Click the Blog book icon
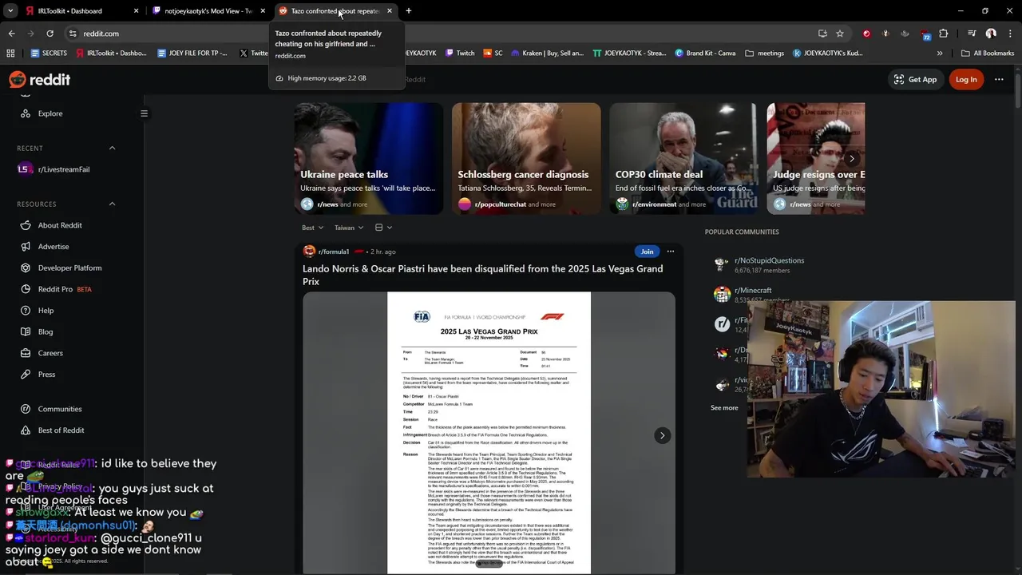 tap(26, 331)
